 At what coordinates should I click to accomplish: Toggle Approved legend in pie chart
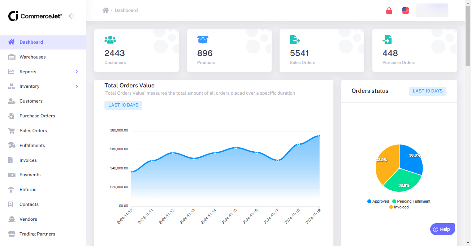[x=378, y=201]
